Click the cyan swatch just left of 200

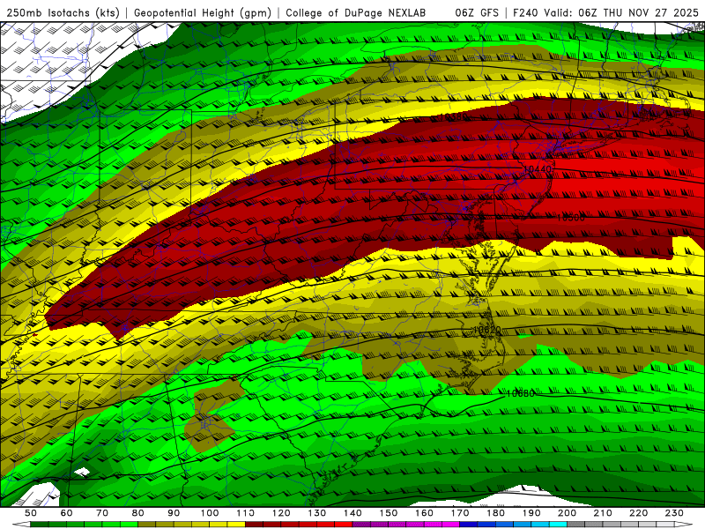point(558,525)
